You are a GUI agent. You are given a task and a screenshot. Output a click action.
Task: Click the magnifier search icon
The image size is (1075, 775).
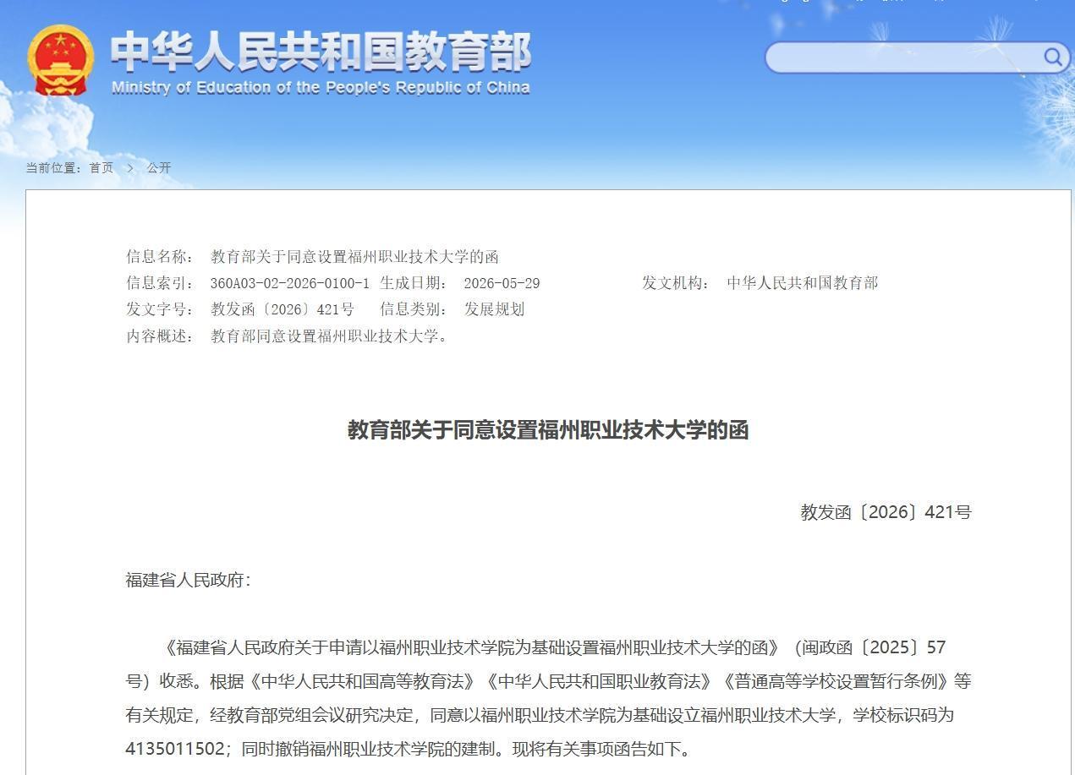click(1052, 57)
